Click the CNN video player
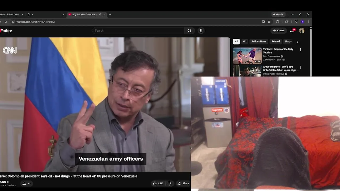Image resolution: width=340 pixels, height=191 pixels. [115, 105]
